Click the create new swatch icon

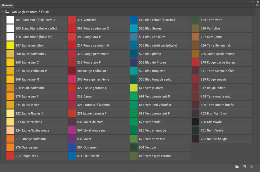244,167
